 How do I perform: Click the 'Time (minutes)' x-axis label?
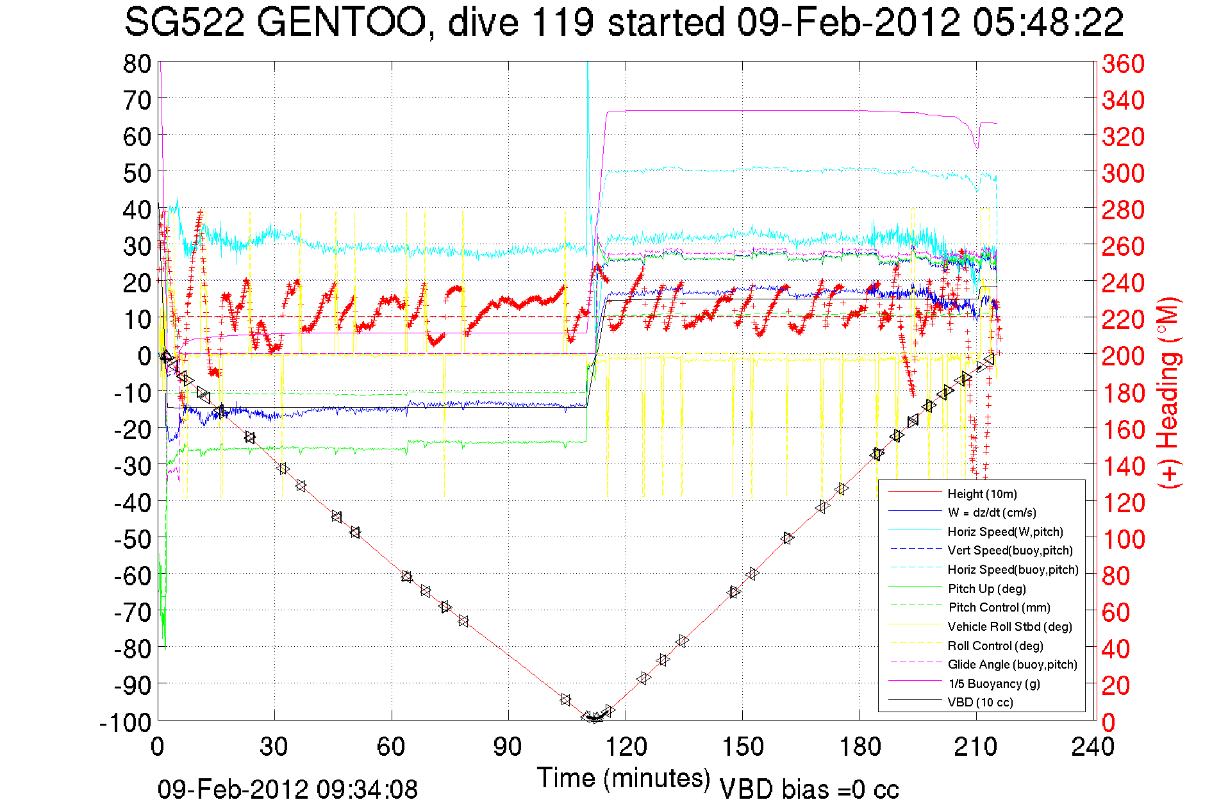tap(624, 778)
